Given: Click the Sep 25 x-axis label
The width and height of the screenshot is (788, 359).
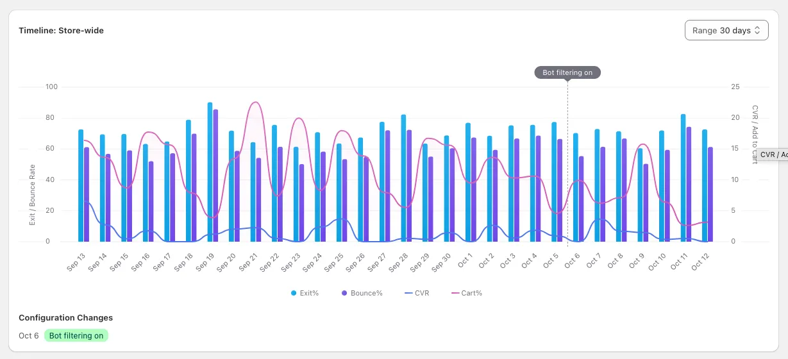Looking at the screenshot, I should [x=334, y=262].
